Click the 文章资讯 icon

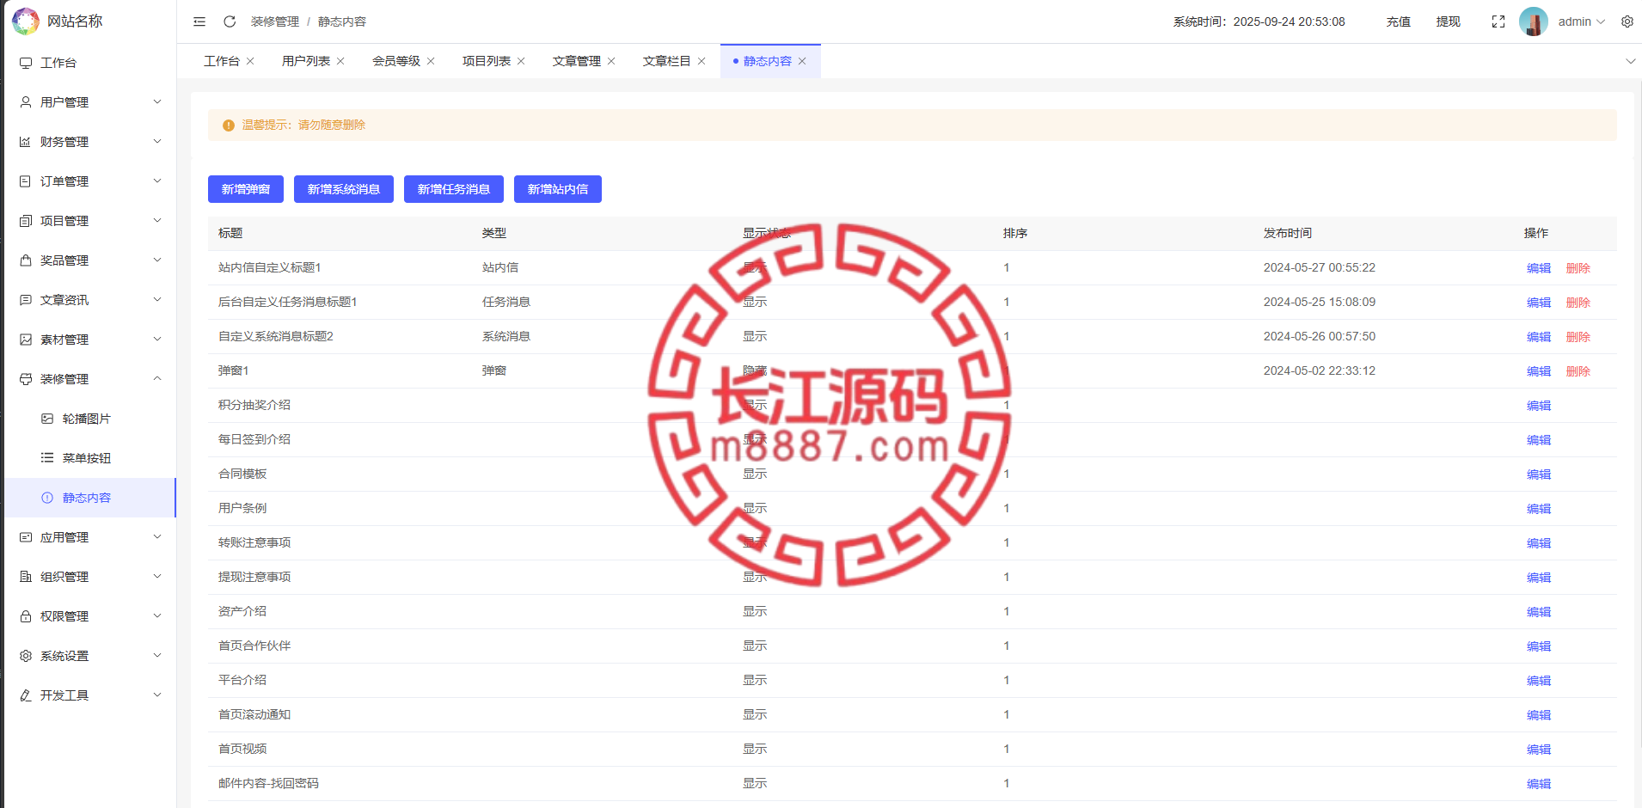26,300
